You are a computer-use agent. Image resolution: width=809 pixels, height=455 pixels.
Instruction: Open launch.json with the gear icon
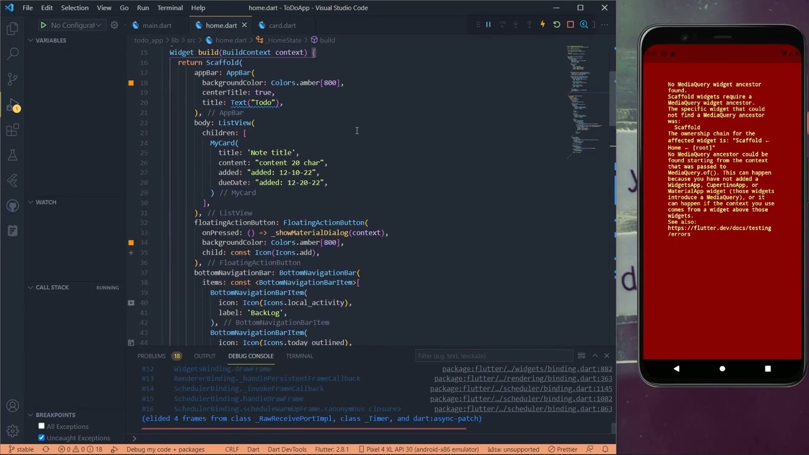[114, 25]
